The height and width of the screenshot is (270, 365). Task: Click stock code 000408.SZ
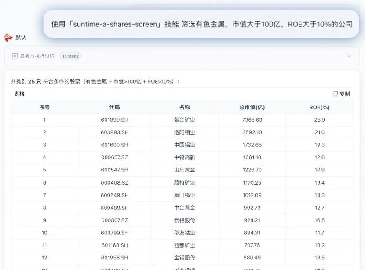114,183
